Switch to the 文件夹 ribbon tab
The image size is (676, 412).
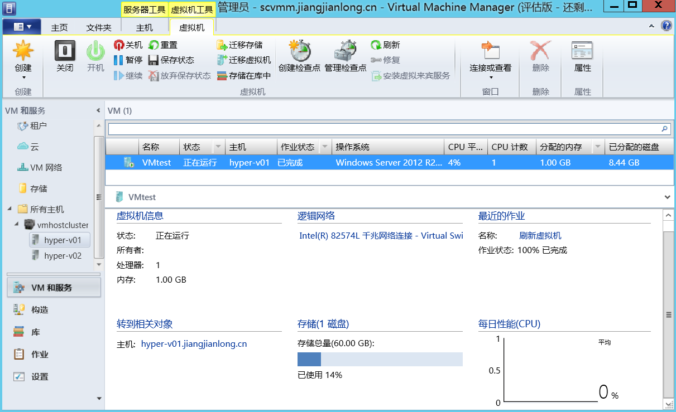(99, 27)
